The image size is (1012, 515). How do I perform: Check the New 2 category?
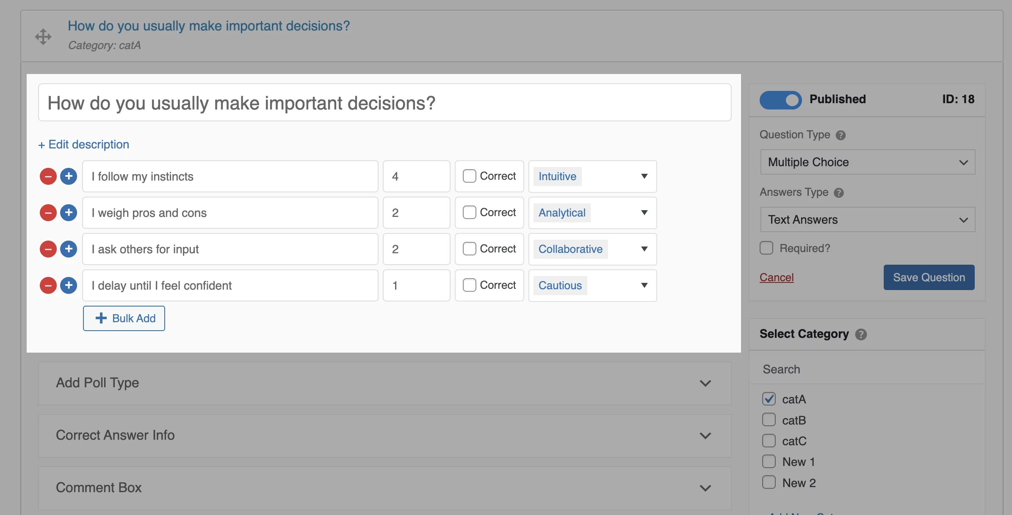click(769, 482)
